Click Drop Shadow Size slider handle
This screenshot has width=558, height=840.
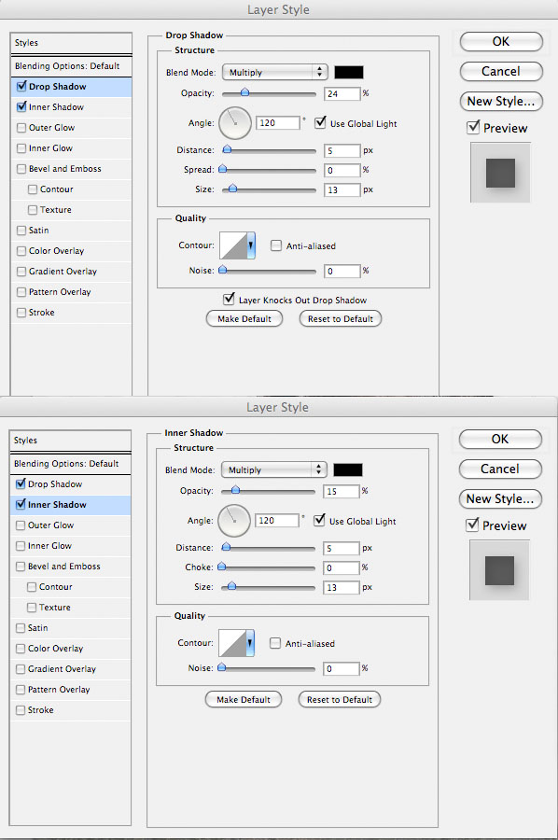pyautogui.click(x=232, y=189)
